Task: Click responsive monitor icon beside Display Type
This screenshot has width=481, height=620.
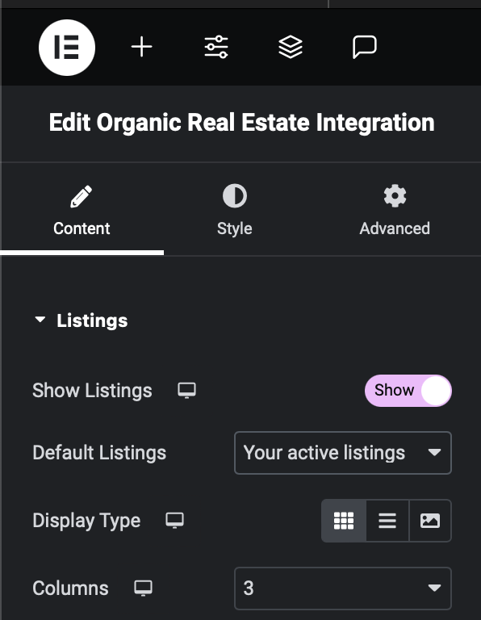Action: [174, 521]
